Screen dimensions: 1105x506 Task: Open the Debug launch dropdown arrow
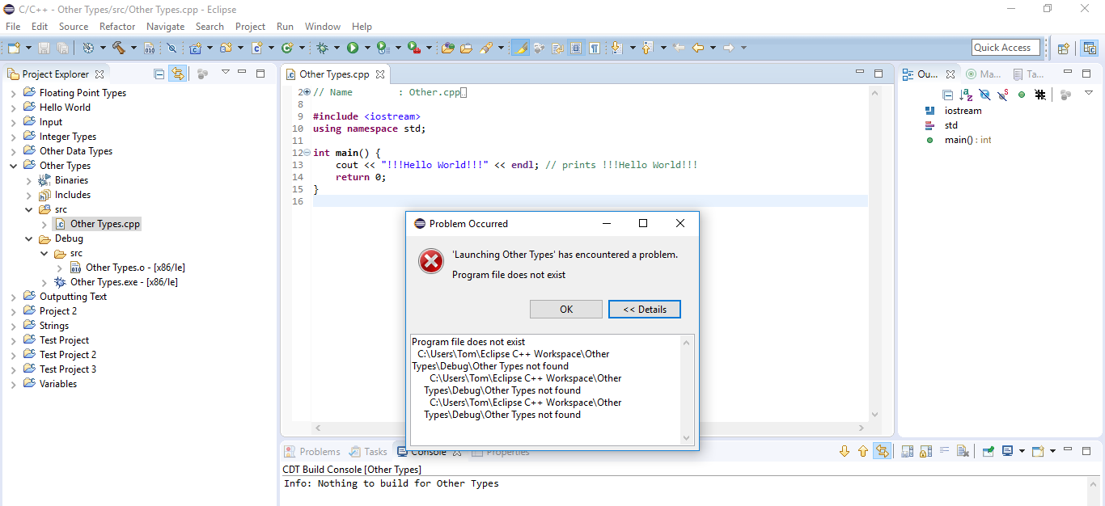click(x=337, y=48)
